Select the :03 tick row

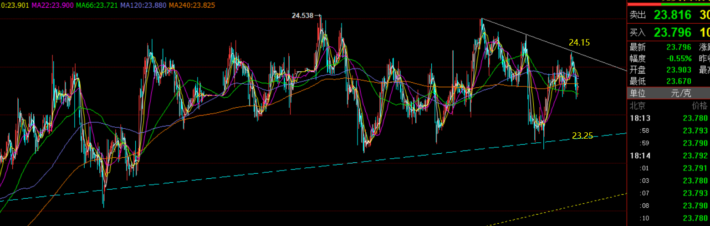(x=669, y=181)
